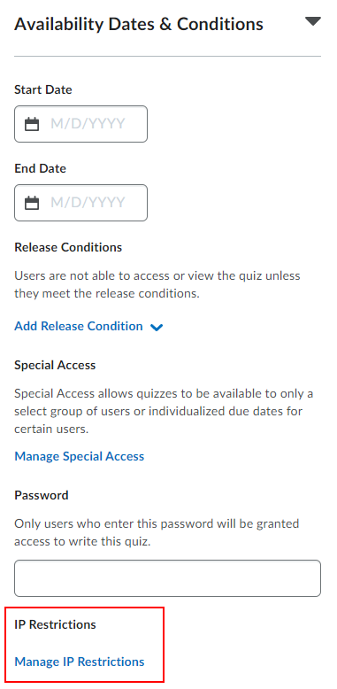337x689 pixels.
Task: Focus the End Date M/D/YYYY field
Action: 80,203
